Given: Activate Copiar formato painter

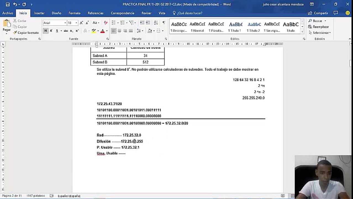Looking at the screenshot, I should point(26,33).
